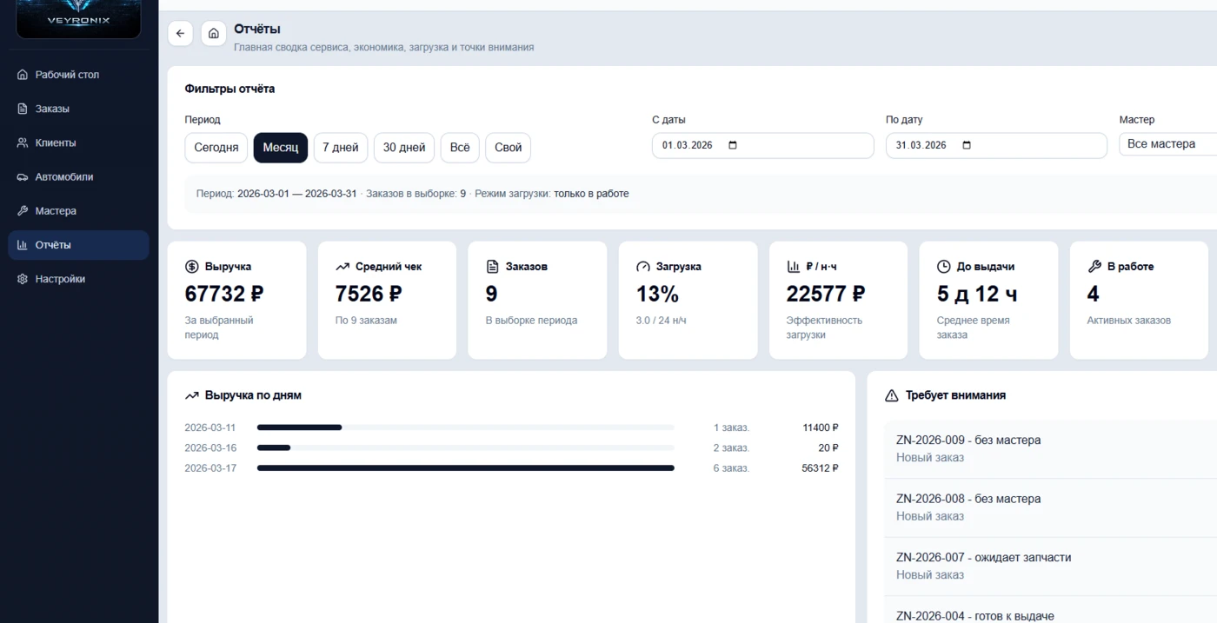The image size is (1217, 623).
Task: Click the dollar icon on Выручка card
Action: [x=192, y=267]
